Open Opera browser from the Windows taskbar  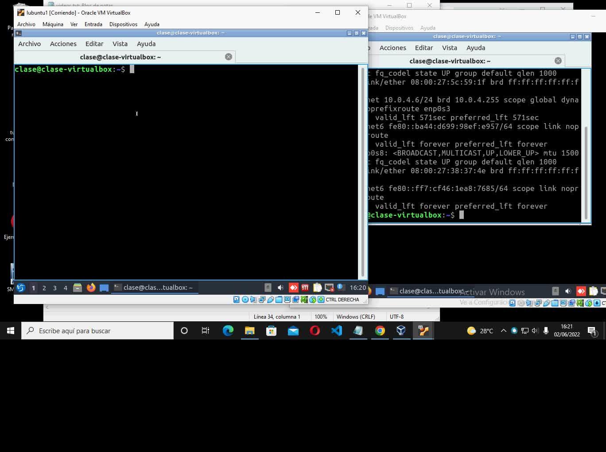315,331
